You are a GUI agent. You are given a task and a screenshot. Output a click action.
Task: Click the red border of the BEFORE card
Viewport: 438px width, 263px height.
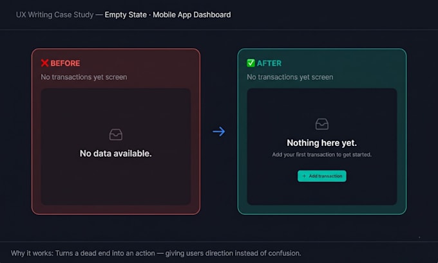pos(32,131)
